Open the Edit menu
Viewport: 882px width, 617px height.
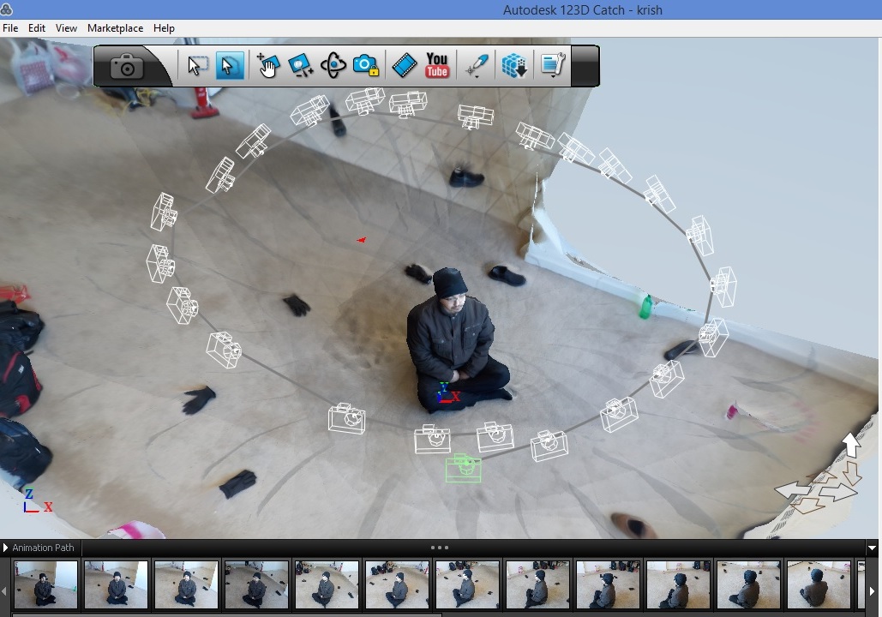point(37,28)
